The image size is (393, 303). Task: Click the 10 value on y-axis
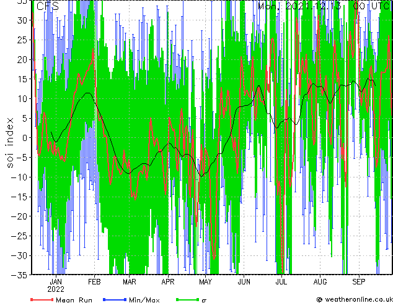point(22,98)
